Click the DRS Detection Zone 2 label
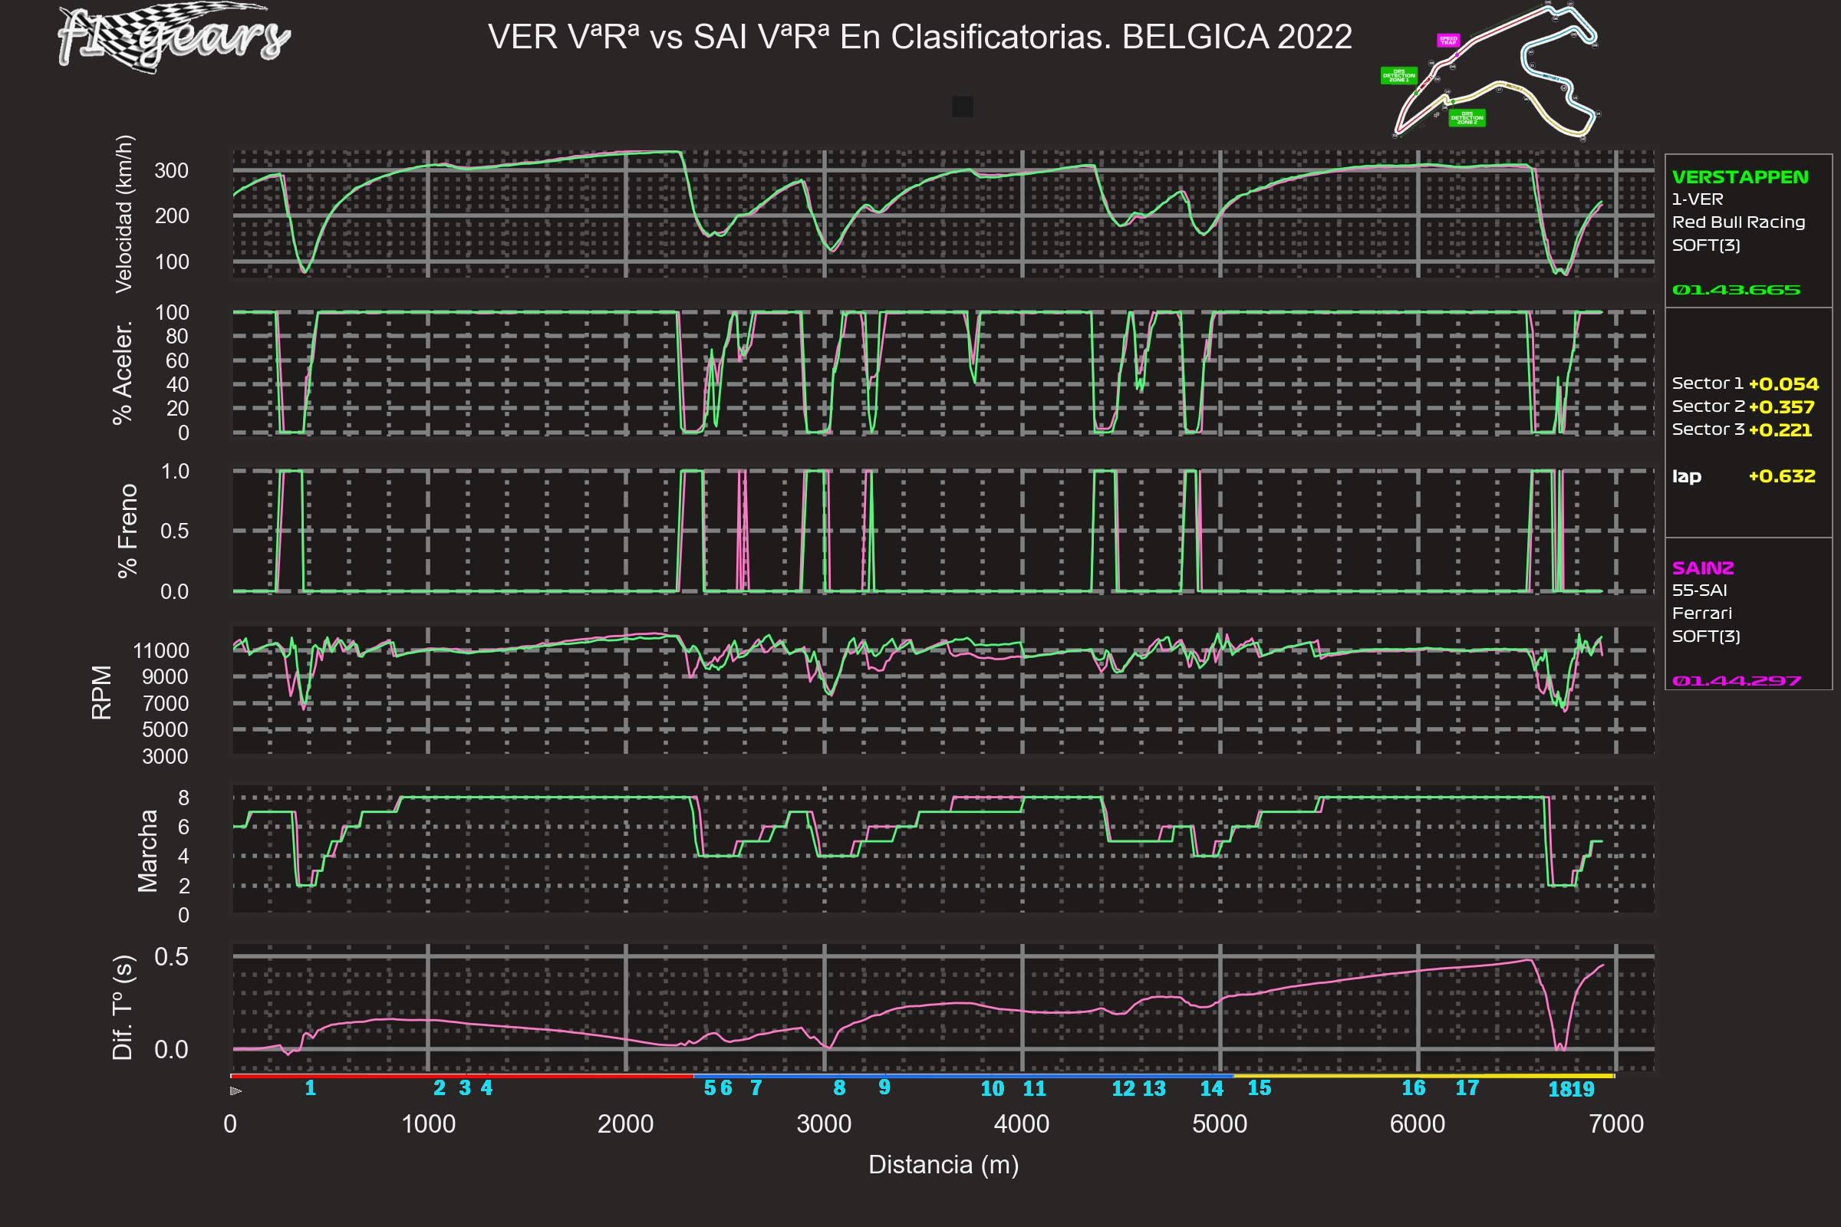This screenshot has height=1227, width=1841. (x=1467, y=118)
